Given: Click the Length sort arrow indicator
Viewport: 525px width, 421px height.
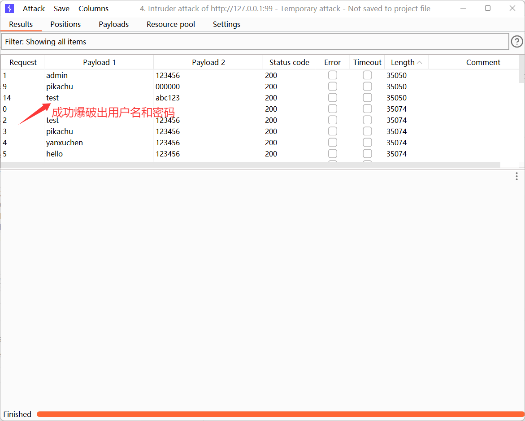Looking at the screenshot, I should click(420, 62).
